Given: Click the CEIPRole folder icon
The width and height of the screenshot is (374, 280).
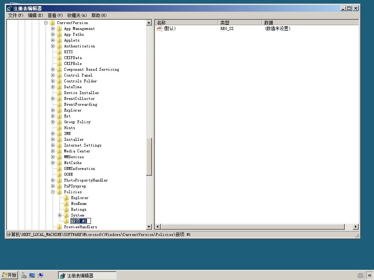Looking at the screenshot, I should pos(60,63).
